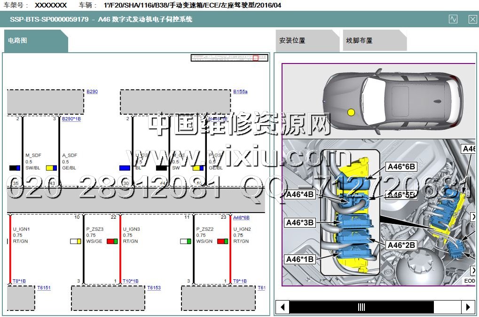Switch to the 电路图 tab

click(x=18, y=40)
